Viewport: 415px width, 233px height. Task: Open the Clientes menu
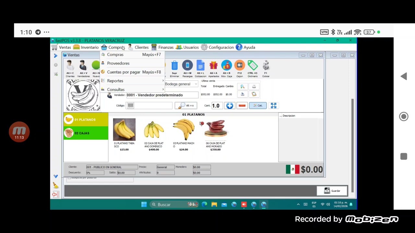(x=138, y=47)
